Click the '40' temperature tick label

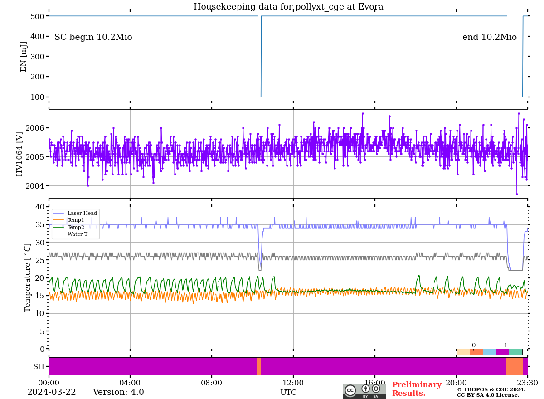(x=40, y=207)
